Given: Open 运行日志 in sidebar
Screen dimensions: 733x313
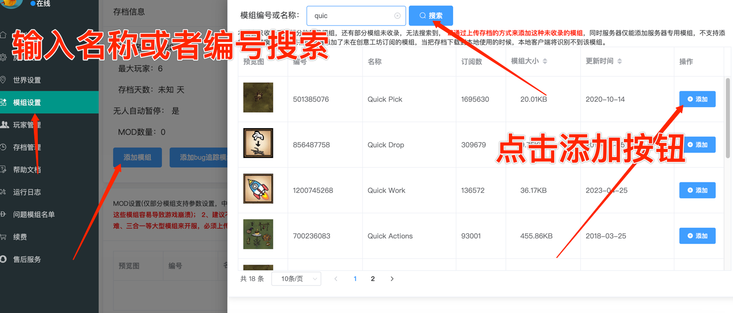Looking at the screenshot, I should 27,192.
